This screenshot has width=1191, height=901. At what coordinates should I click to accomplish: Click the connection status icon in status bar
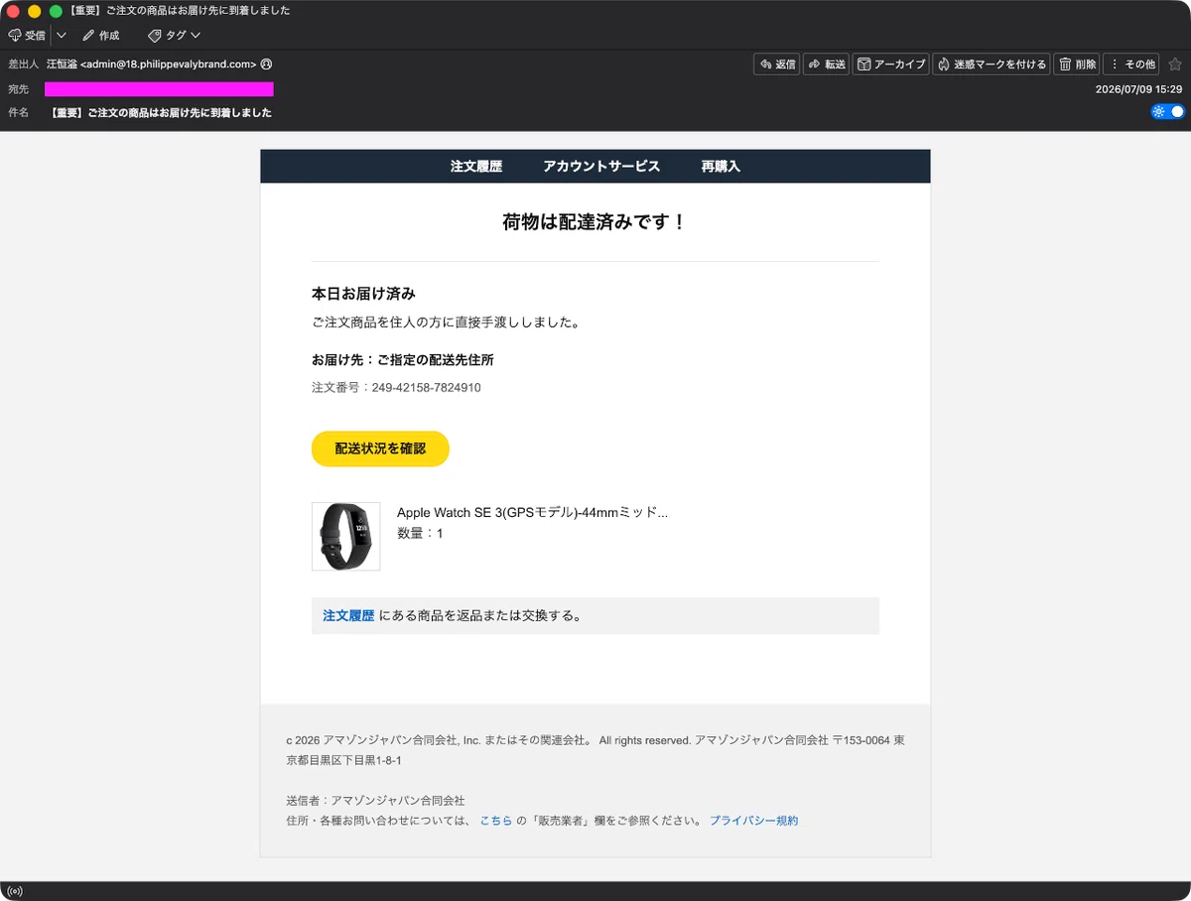pyautogui.click(x=14, y=891)
